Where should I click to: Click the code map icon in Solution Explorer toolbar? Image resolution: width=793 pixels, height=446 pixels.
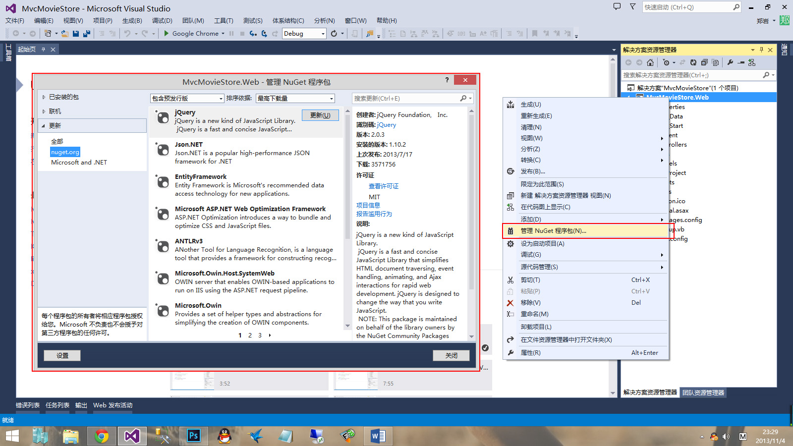tap(752, 62)
